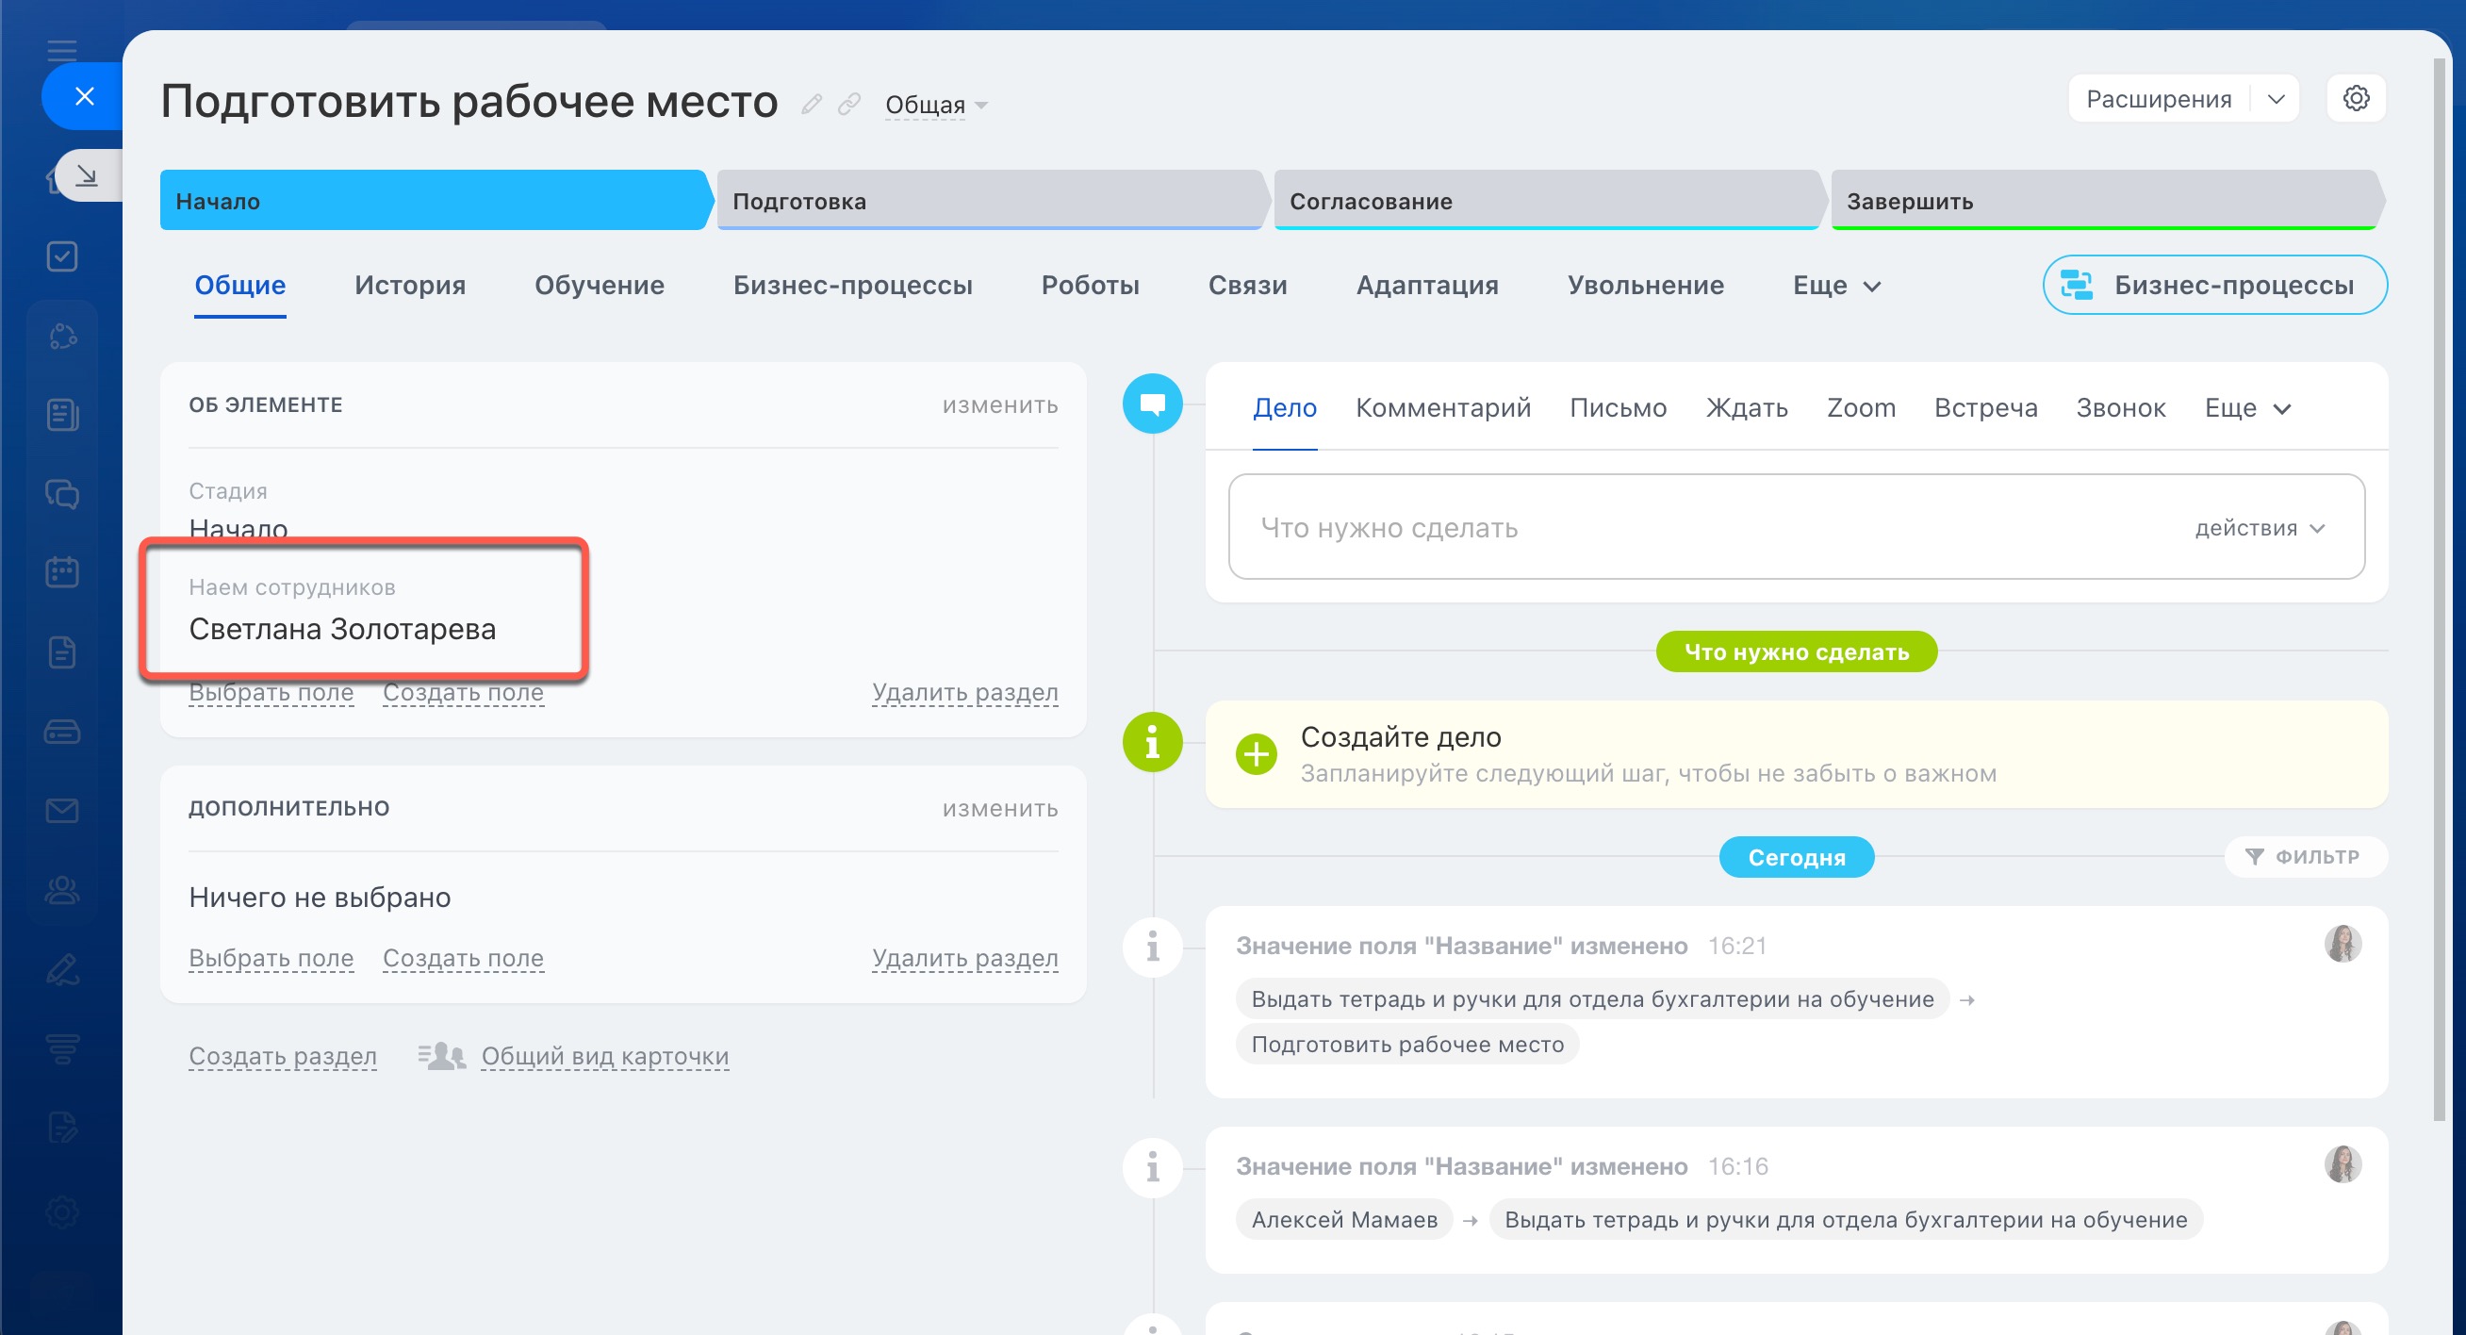Click the Бизнес-процессы button at top right
This screenshot has height=1335, width=2466.
click(2214, 285)
